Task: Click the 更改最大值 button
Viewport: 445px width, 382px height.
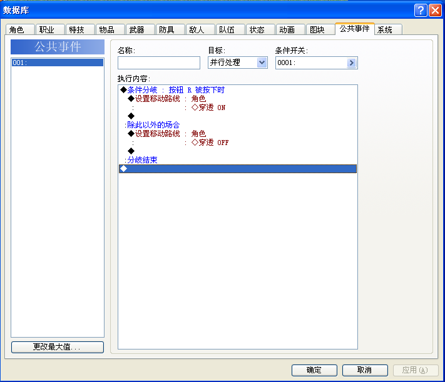Action: [x=58, y=347]
